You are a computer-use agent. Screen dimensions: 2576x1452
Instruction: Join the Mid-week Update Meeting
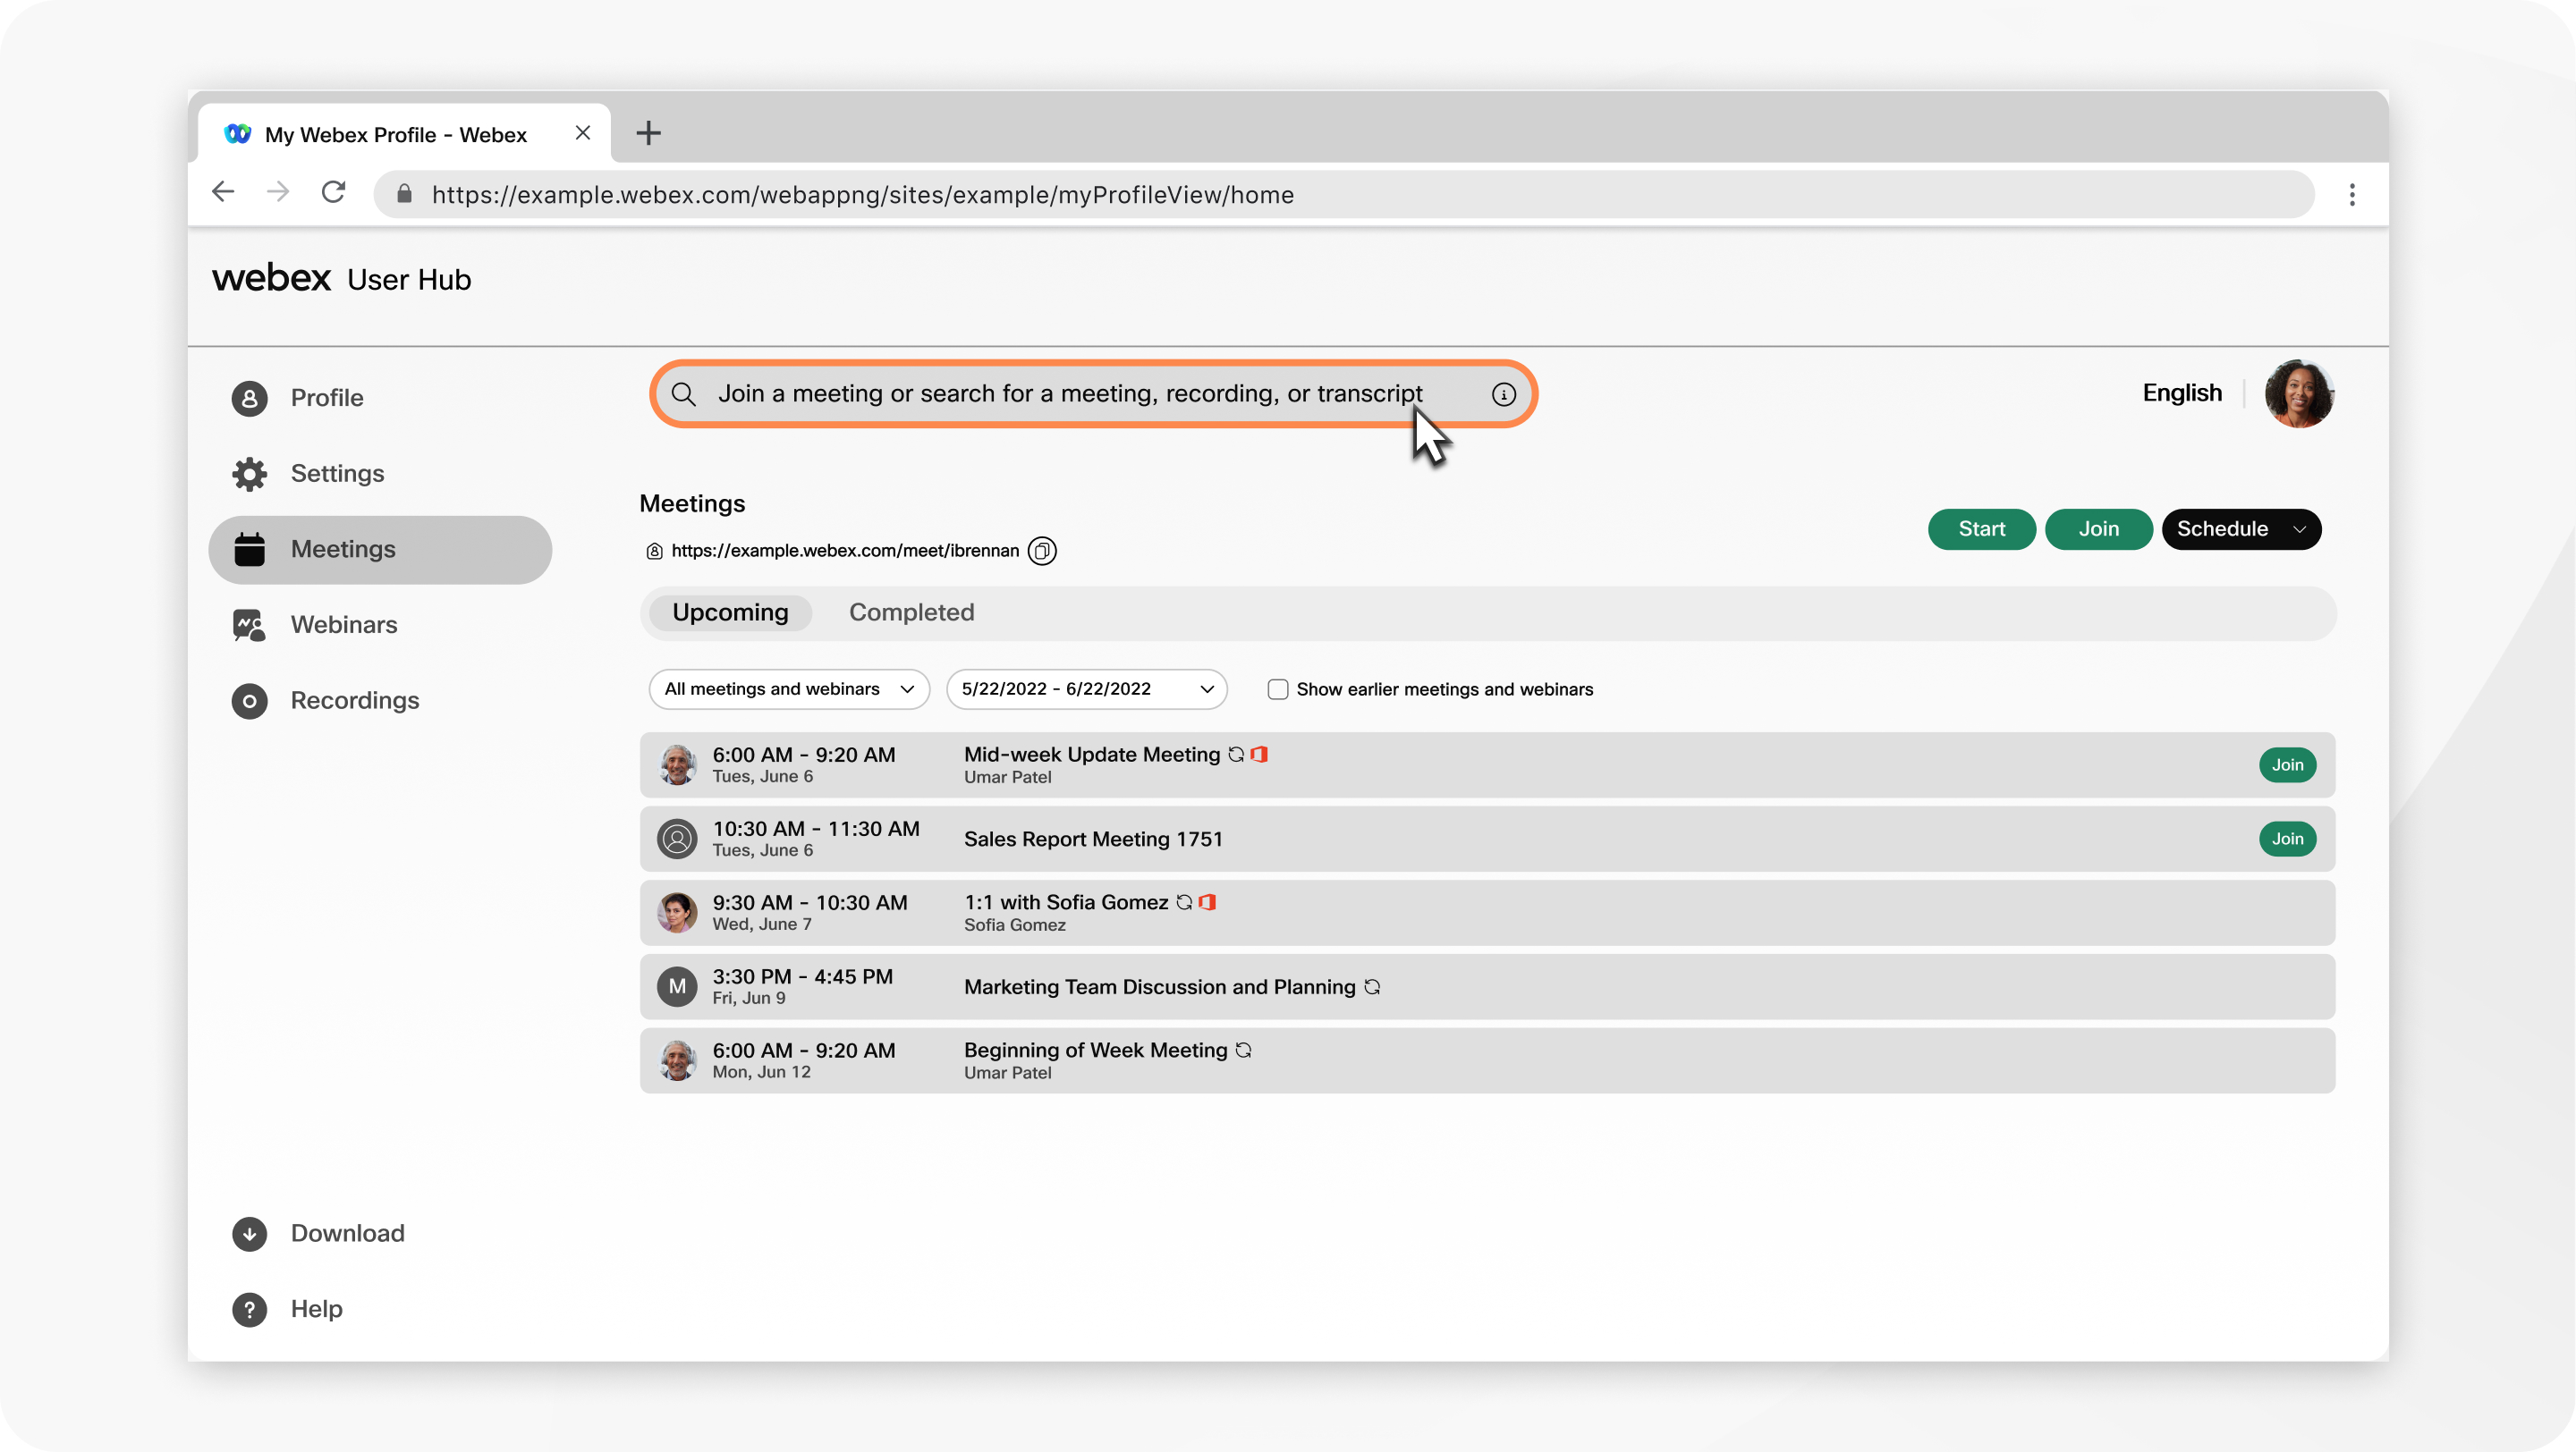[x=2290, y=764]
